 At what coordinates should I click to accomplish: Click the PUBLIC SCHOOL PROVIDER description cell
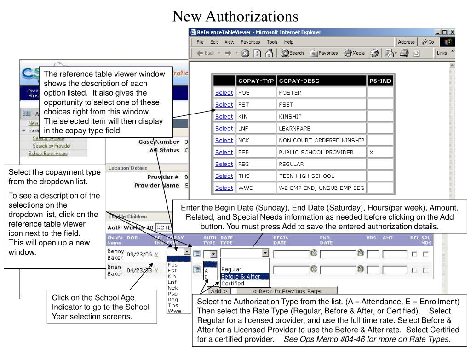322,152
